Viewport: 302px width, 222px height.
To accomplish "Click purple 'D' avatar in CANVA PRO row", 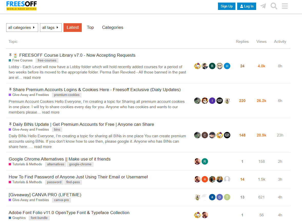I will 220,197.
